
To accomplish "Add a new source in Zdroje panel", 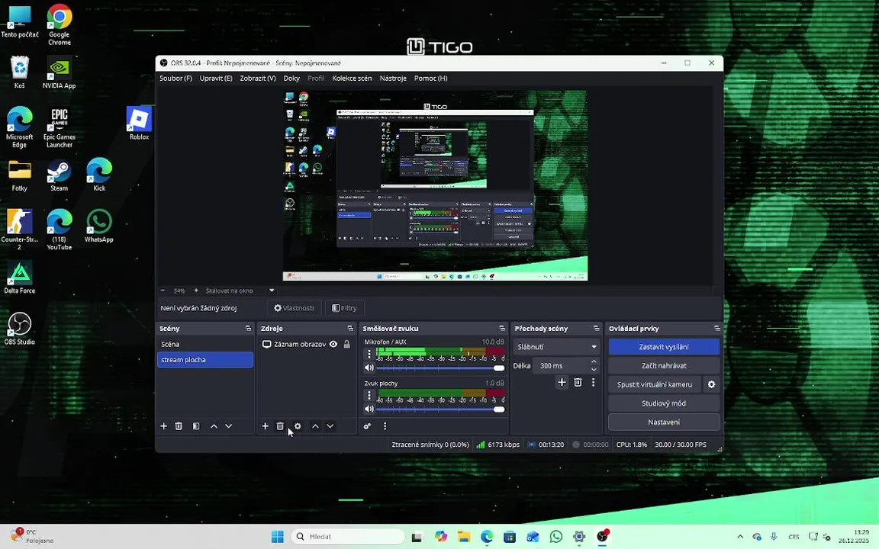I will click(266, 426).
